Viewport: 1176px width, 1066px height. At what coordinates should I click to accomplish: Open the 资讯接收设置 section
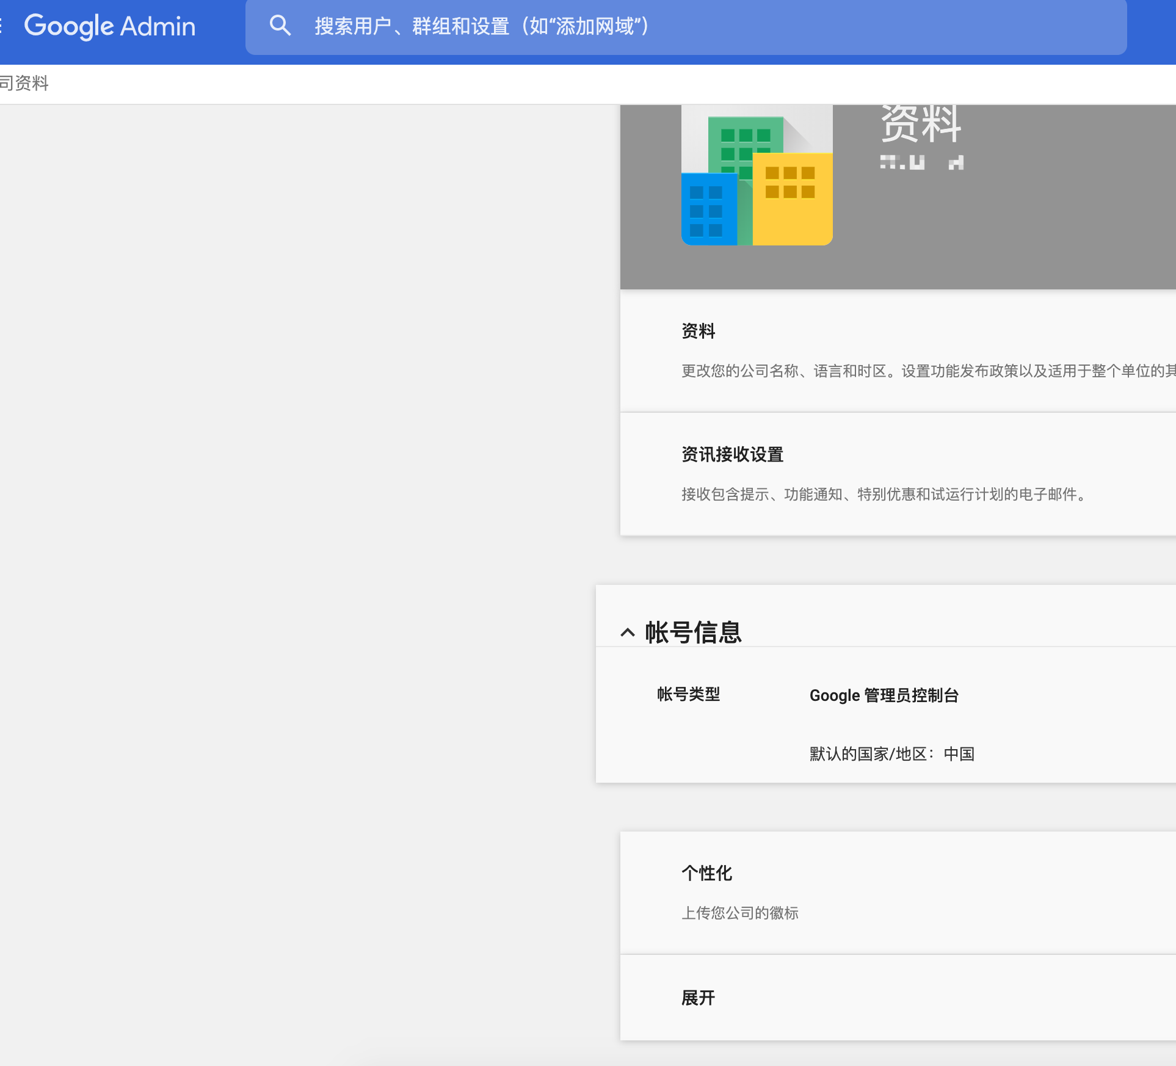pyautogui.click(x=732, y=454)
